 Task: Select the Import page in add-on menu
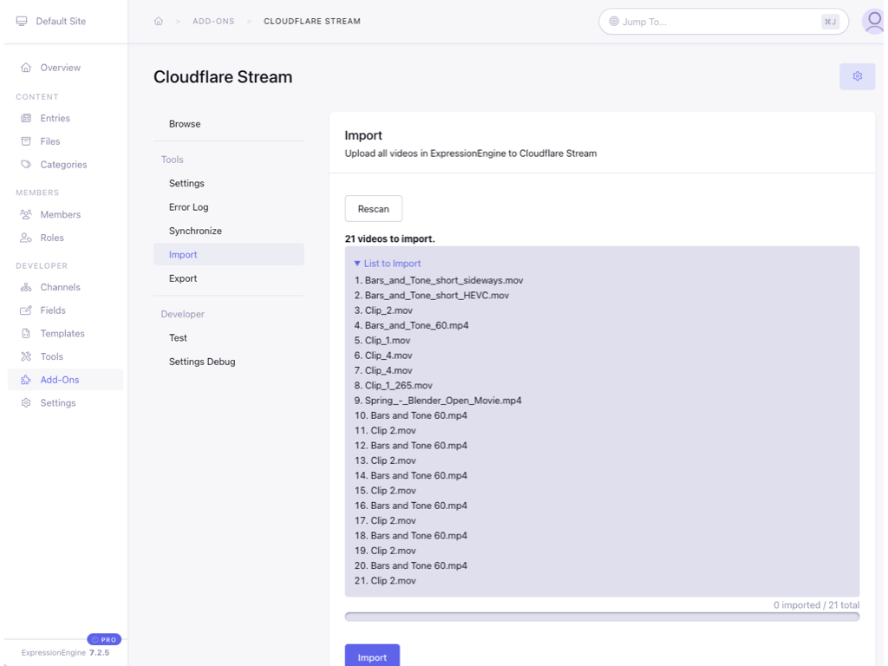[229, 255]
